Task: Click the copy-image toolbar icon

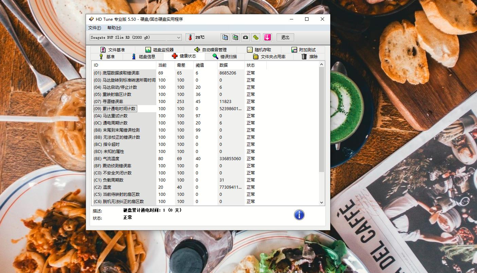Action: 235,37
